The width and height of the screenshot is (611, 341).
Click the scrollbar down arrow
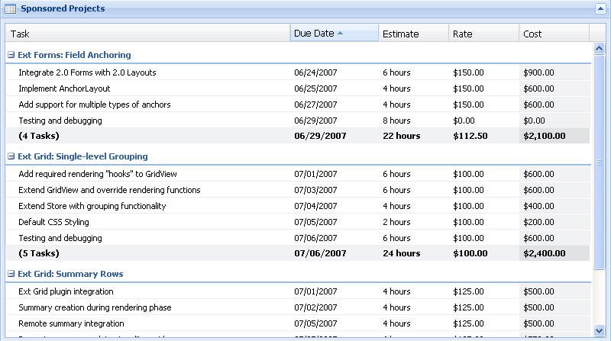click(599, 330)
